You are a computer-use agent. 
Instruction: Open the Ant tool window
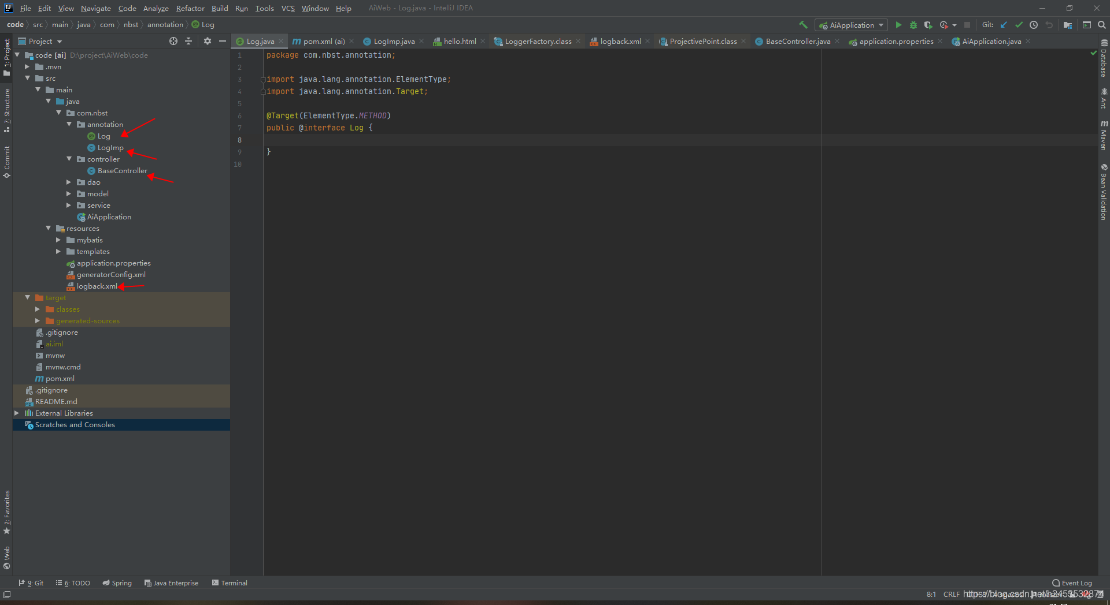(x=1104, y=98)
